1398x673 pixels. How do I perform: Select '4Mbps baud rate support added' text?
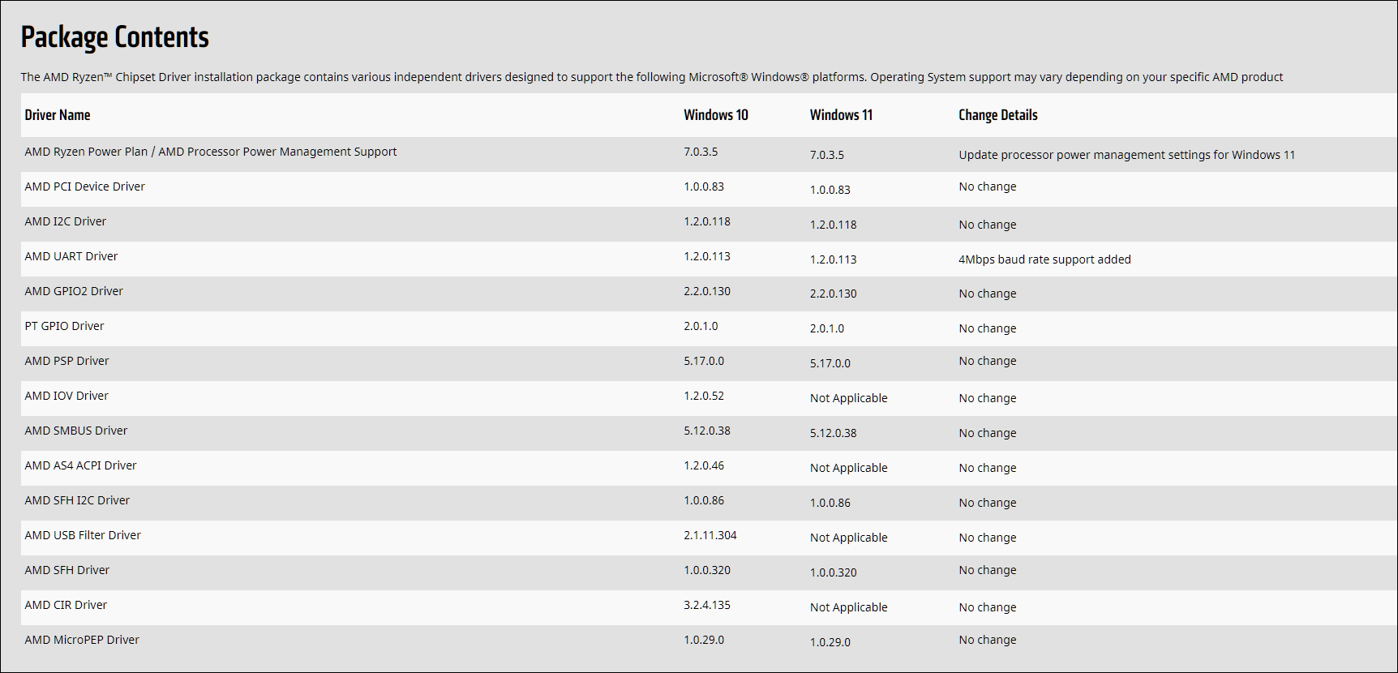1044,259
